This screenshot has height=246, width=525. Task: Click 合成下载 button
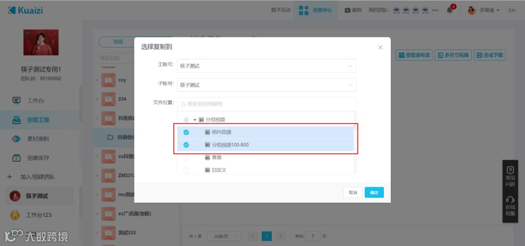pyautogui.click(x=490, y=55)
